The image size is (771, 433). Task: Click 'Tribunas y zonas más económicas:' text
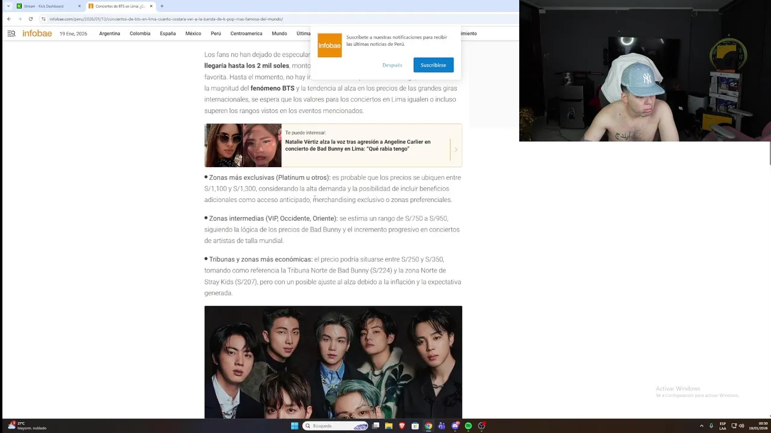point(260,259)
